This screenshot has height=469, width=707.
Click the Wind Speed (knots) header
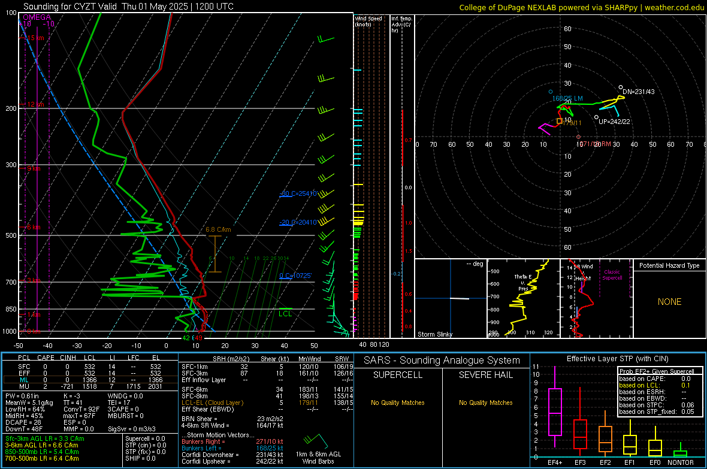[368, 21]
